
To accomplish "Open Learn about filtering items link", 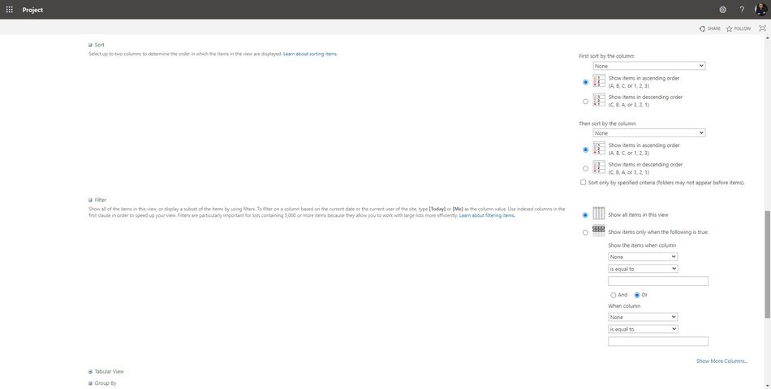I will [487, 215].
